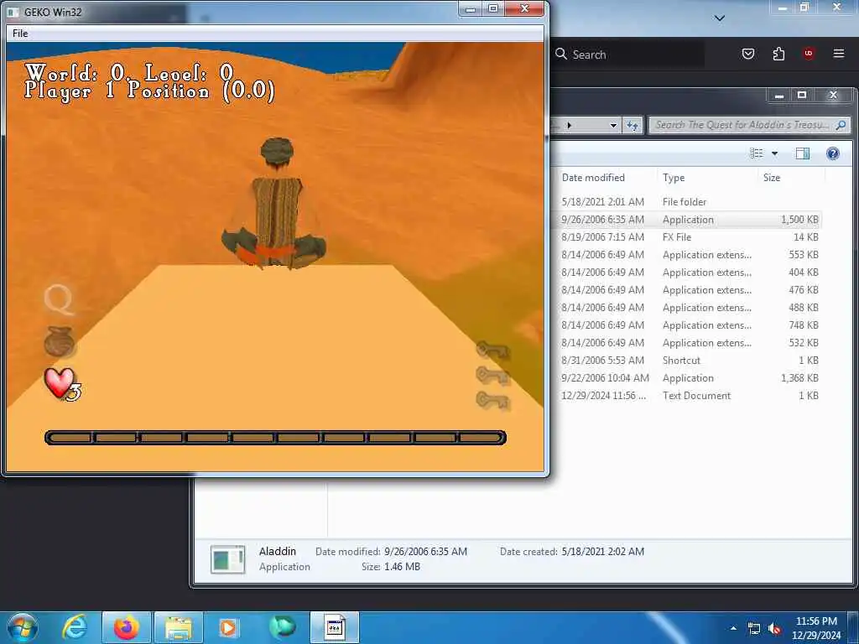The width and height of the screenshot is (859, 644).
Task: Open the File menu in GEKO Win32
Action: [x=20, y=34]
